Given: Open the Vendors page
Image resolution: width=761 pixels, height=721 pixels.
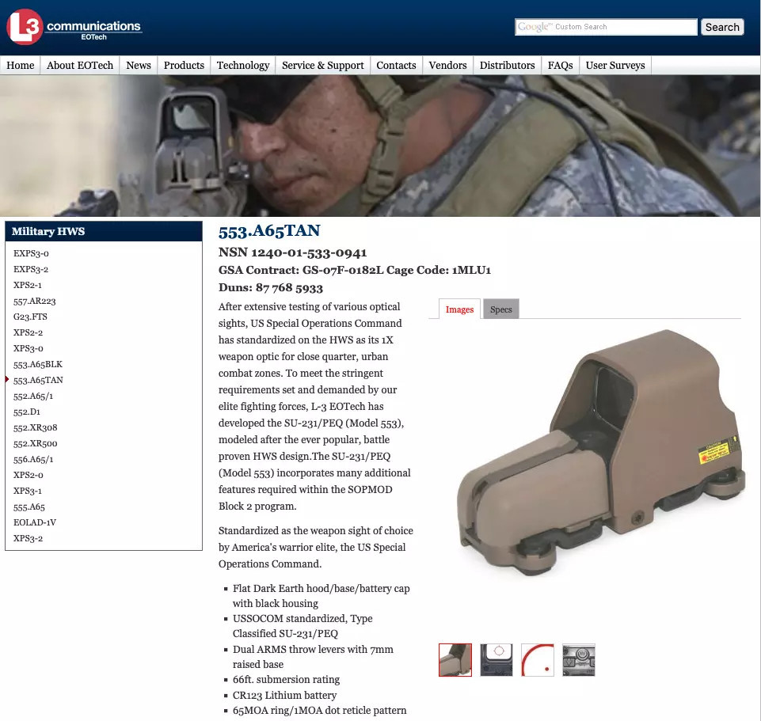Looking at the screenshot, I should pos(447,66).
